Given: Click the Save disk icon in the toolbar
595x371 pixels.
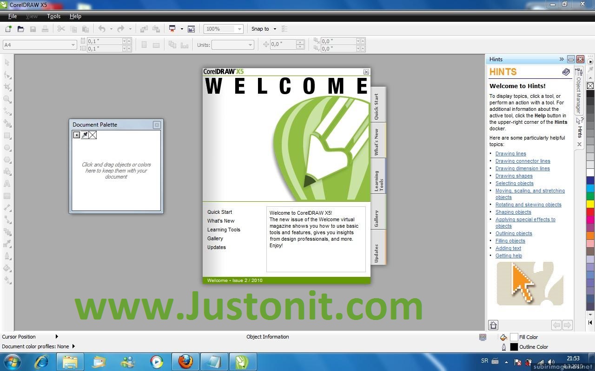Looking at the screenshot, I should pos(33,29).
